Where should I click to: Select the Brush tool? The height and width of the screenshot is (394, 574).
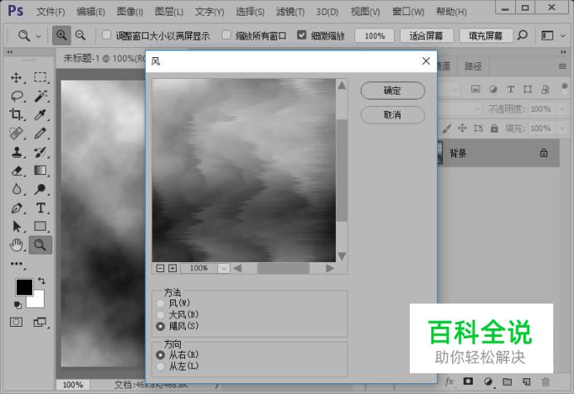[x=41, y=134]
